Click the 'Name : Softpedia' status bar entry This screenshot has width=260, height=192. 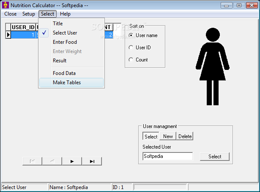[x=79, y=187]
